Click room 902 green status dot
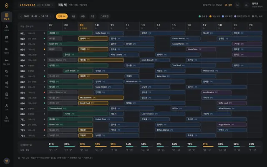Image resolution: width=267 pixels, height=167 pixels. pos(45,38)
